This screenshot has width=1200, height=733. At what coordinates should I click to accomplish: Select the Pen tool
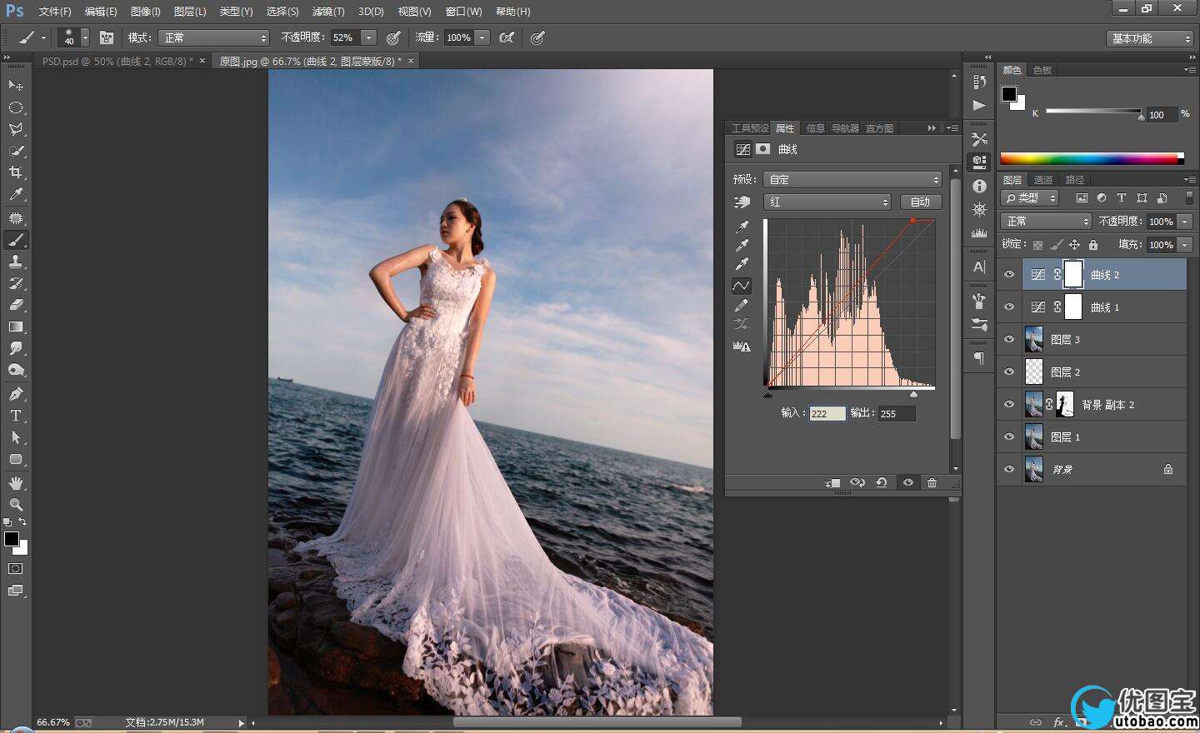(15, 394)
